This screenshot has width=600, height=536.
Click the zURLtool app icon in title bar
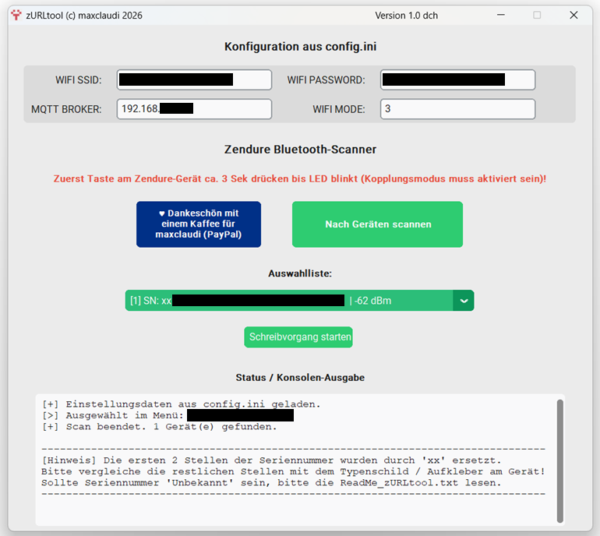coord(16,16)
